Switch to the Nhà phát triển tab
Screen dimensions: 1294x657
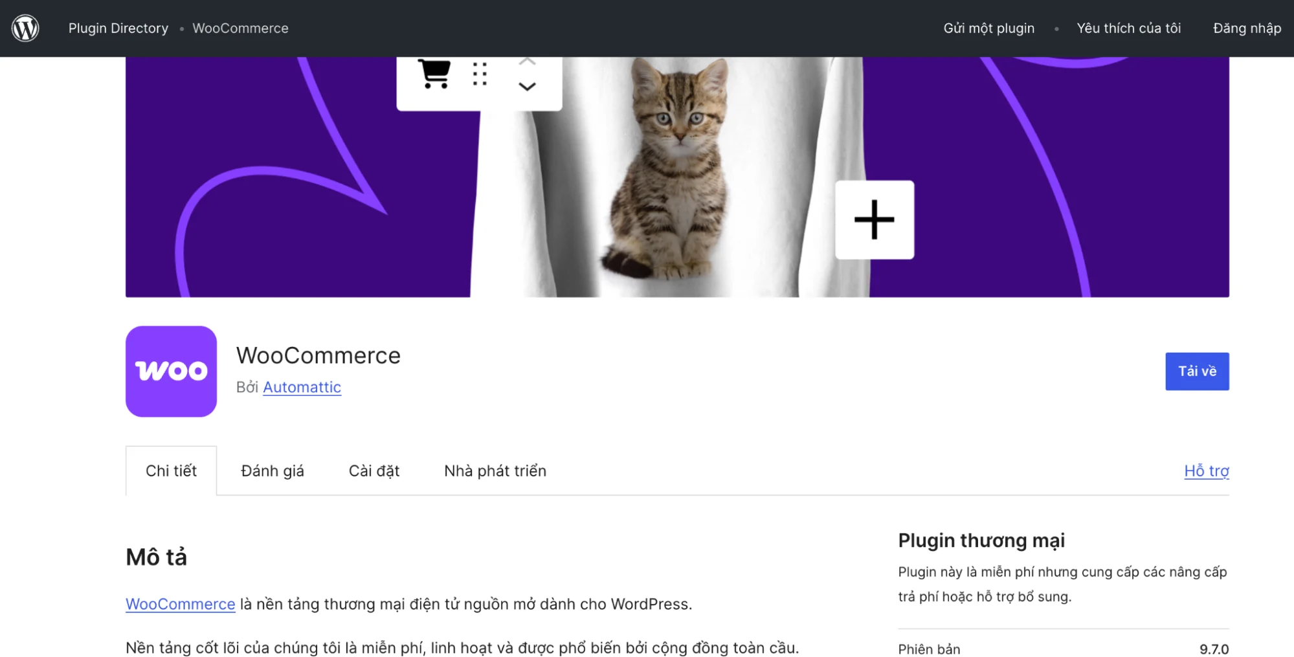coord(495,471)
